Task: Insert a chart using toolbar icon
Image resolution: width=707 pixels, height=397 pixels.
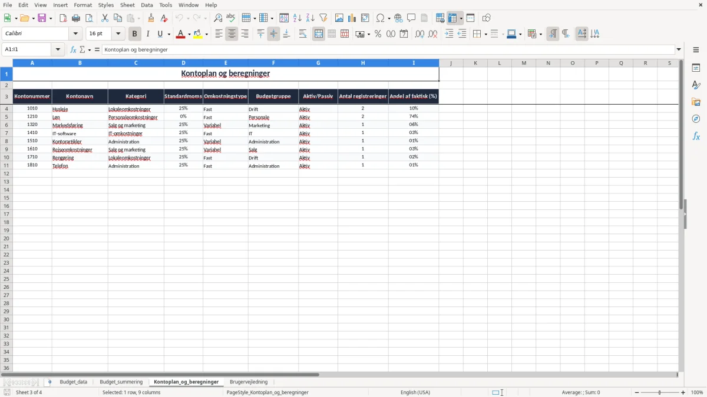Action: click(x=352, y=18)
